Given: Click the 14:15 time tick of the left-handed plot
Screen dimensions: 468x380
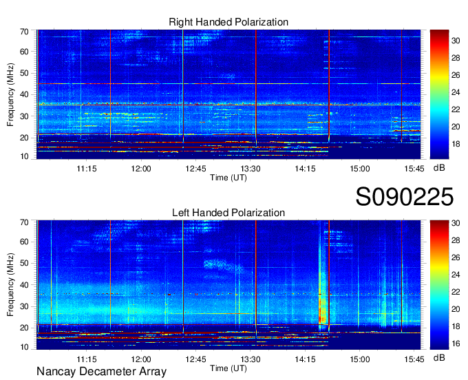Looking at the screenshot, I should coord(305,359).
